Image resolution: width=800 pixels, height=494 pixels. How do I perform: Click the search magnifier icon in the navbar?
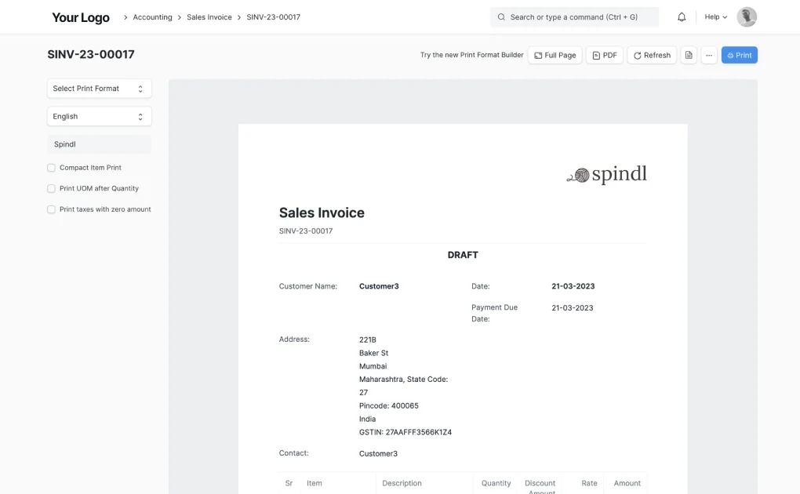501,16
